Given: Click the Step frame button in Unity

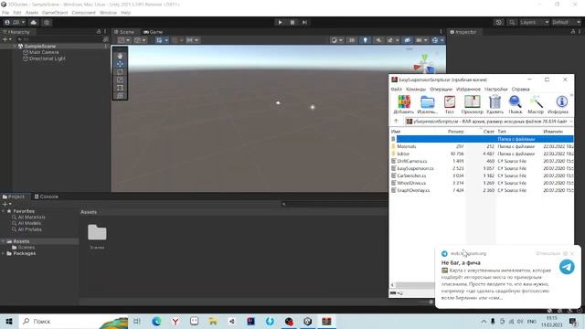Looking at the screenshot, I should click(x=304, y=22).
